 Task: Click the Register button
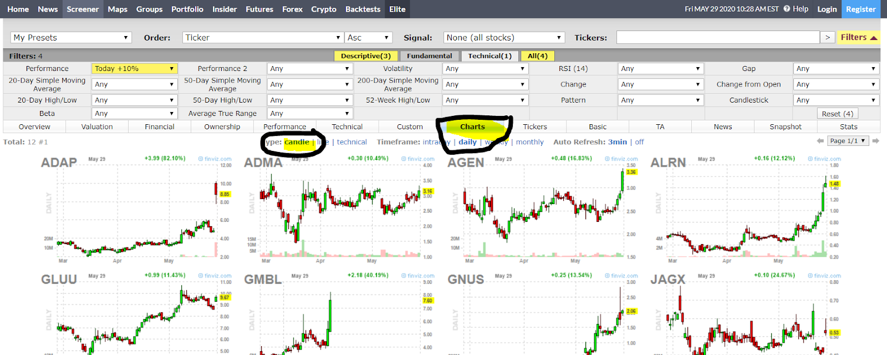click(x=861, y=9)
